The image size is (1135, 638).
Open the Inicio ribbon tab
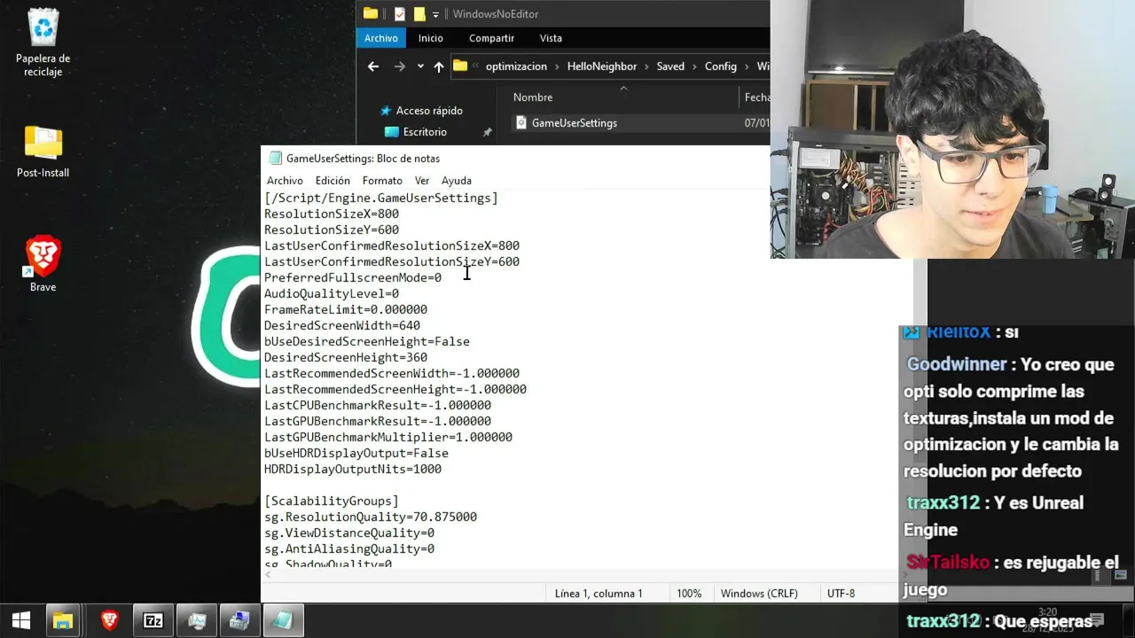(431, 38)
